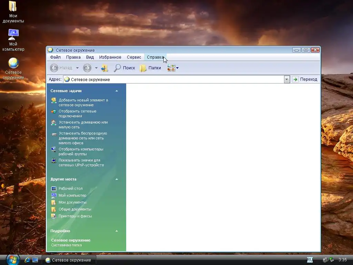Click Сетевое окружение taskbar button
Image resolution: width=353 pixels, height=265 pixels.
click(69, 260)
